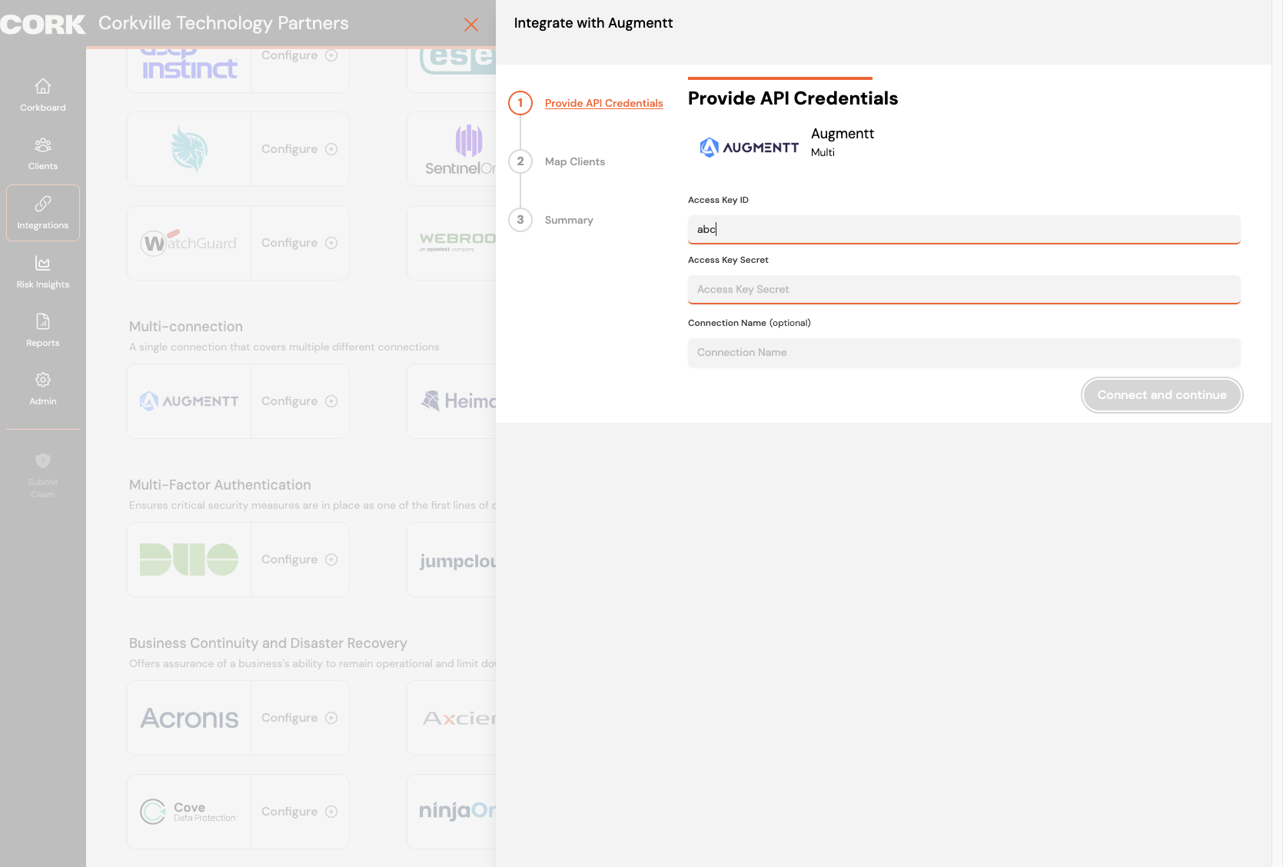Click the Acronis logo card
This screenshot has width=1283, height=867.
(189, 718)
